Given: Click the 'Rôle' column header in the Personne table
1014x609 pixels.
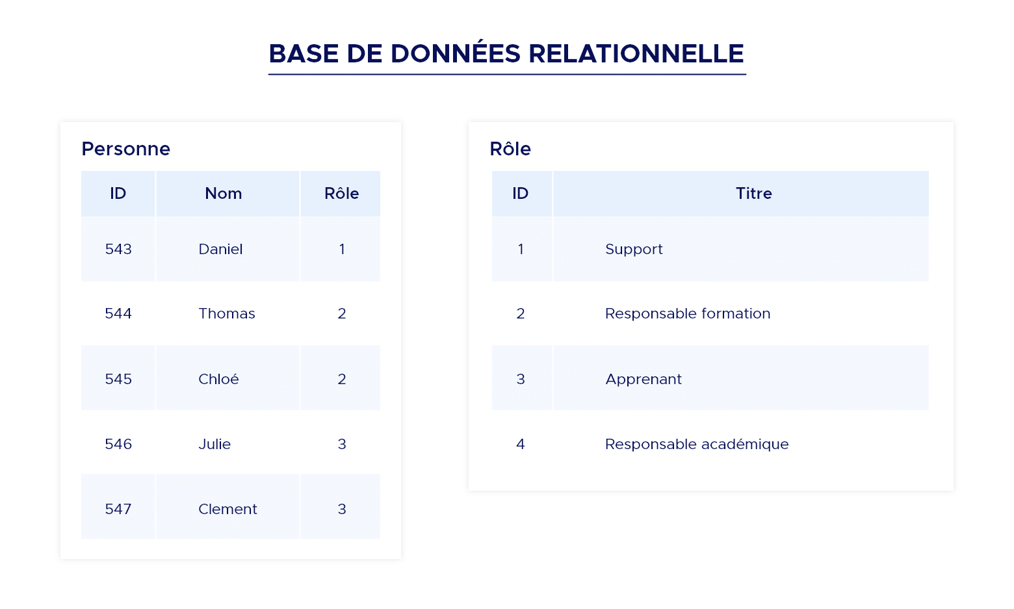Looking at the screenshot, I should point(341,194).
